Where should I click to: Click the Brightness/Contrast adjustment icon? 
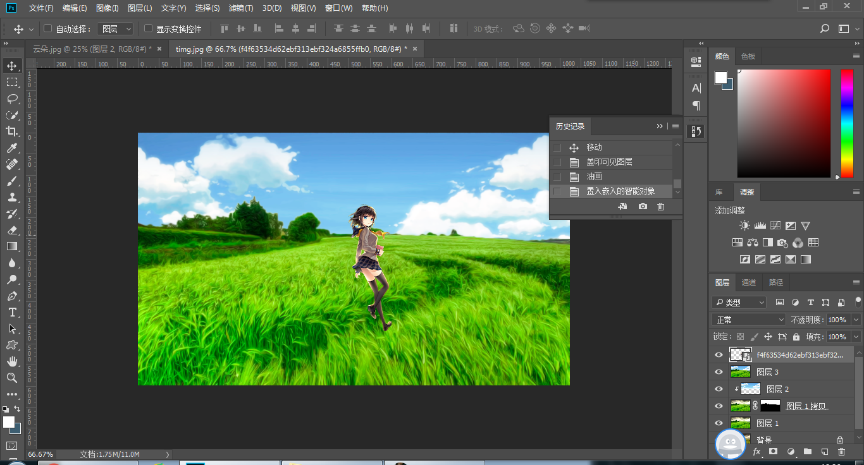pos(744,226)
